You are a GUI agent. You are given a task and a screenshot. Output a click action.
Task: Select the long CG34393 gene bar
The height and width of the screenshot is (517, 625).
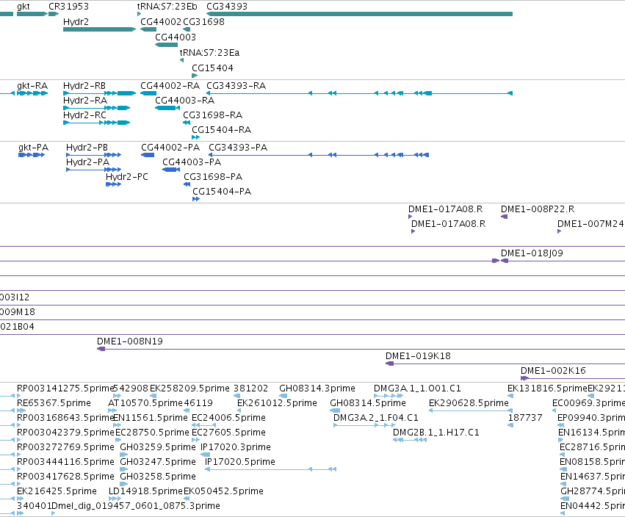tap(359, 14)
